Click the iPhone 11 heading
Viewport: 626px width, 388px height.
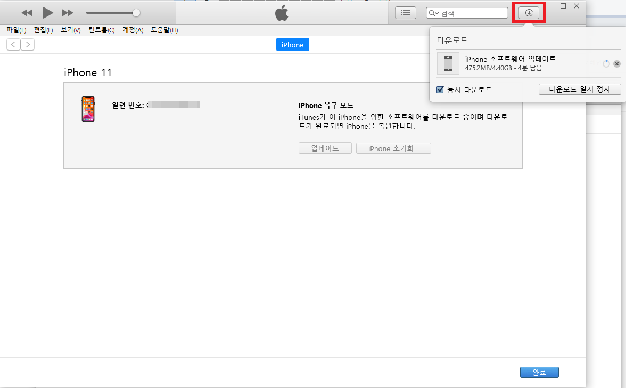(x=88, y=72)
